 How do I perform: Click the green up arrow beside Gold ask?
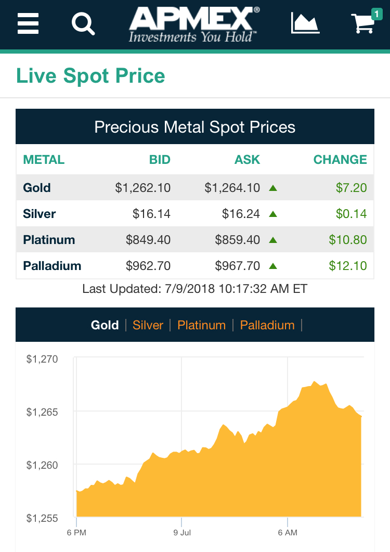point(273,188)
